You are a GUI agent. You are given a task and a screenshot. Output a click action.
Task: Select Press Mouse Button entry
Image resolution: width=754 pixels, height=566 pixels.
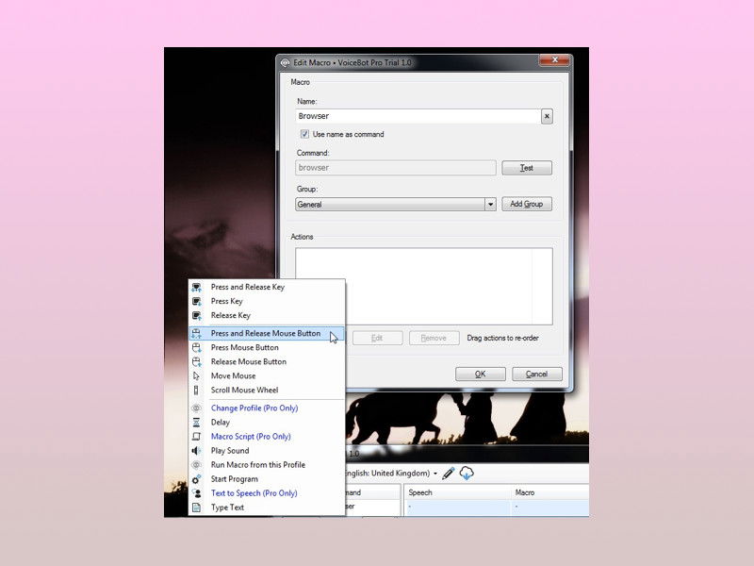(x=267, y=347)
